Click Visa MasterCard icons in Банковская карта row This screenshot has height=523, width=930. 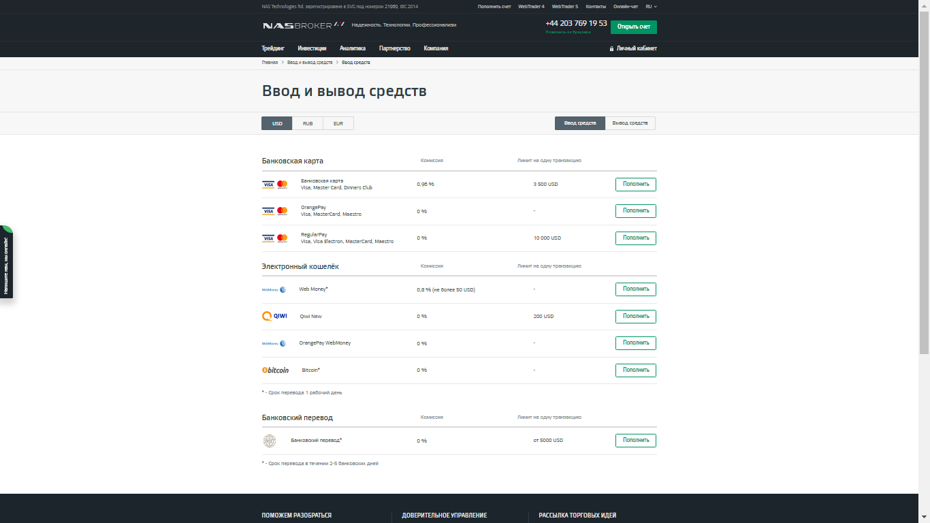pos(275,185)
